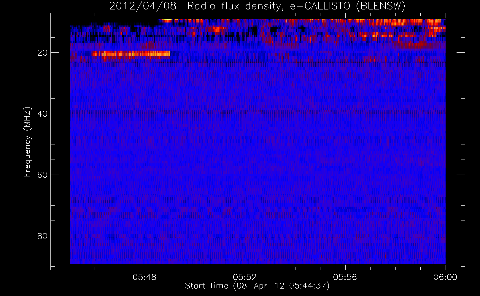480x296 pixels.
Task: Click the bright yellow-red burst near 20 MHz
Action: click(x=131, y=54)
